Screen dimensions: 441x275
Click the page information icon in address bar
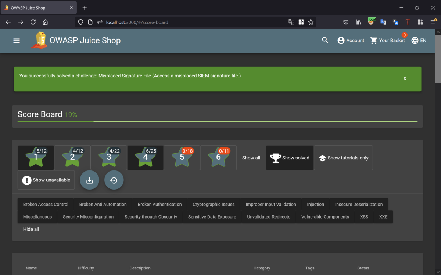90,22
